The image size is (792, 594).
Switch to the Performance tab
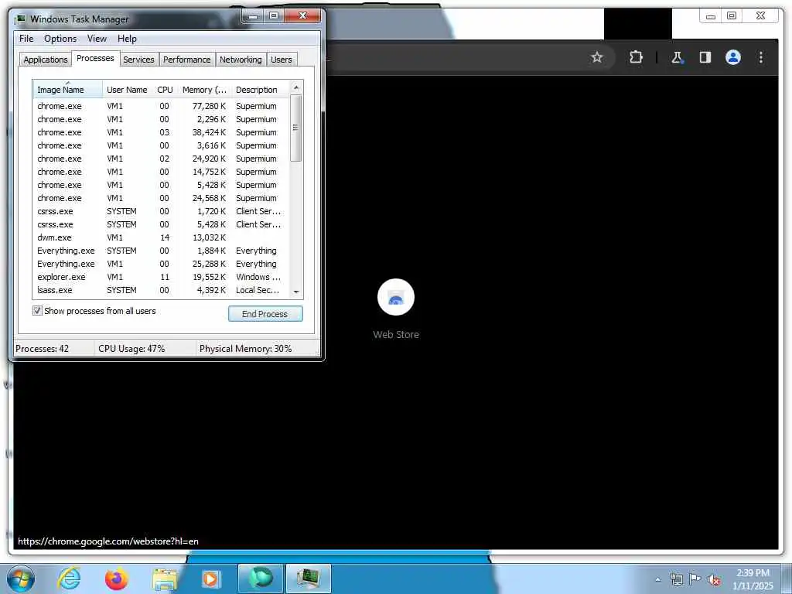pos(186,60)
